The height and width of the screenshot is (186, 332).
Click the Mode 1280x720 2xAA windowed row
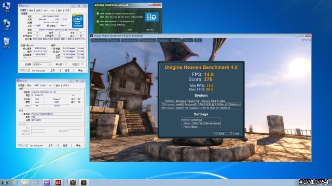tap(201, 123)
